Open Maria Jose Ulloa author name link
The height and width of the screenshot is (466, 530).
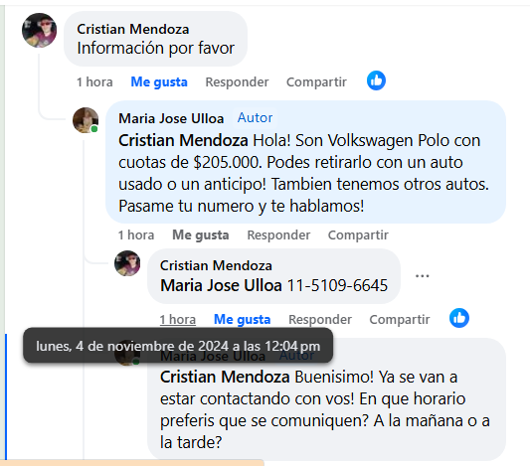point(171,118)
